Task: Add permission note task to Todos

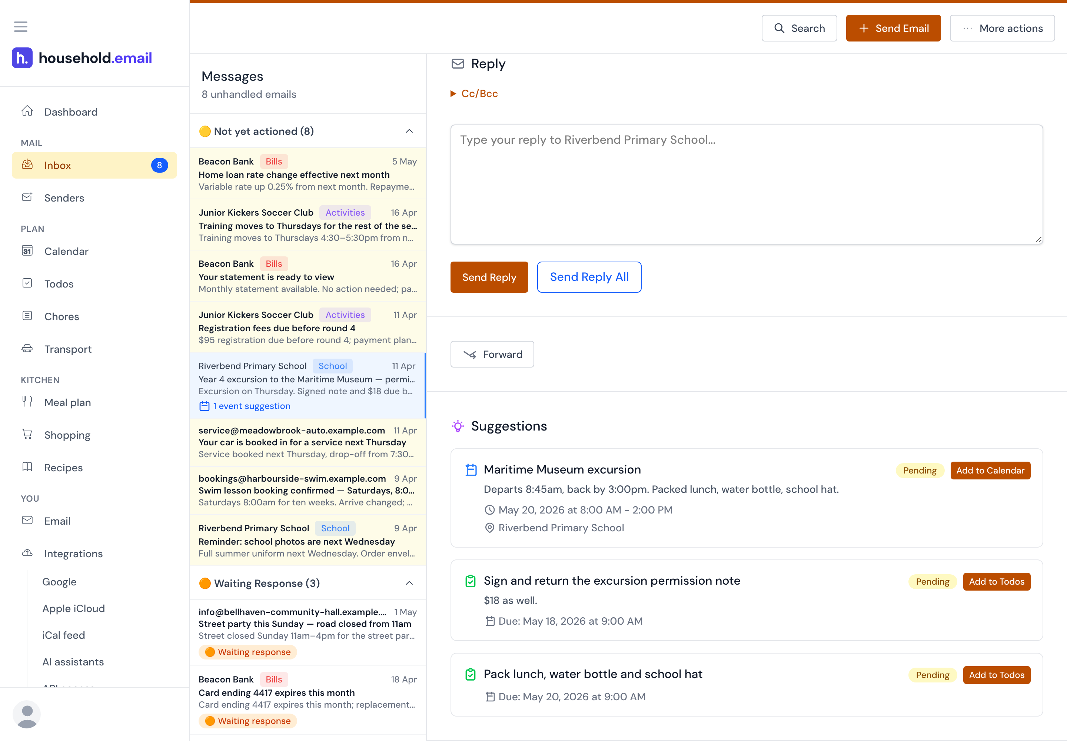Action: 997,582
